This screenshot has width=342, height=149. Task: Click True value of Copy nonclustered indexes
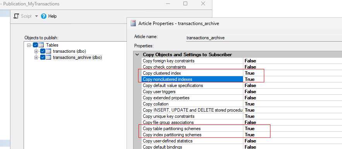(250, 79)
